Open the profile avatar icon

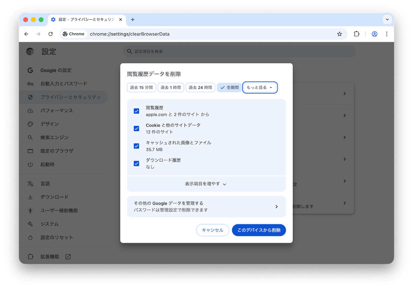click(374, 34)
